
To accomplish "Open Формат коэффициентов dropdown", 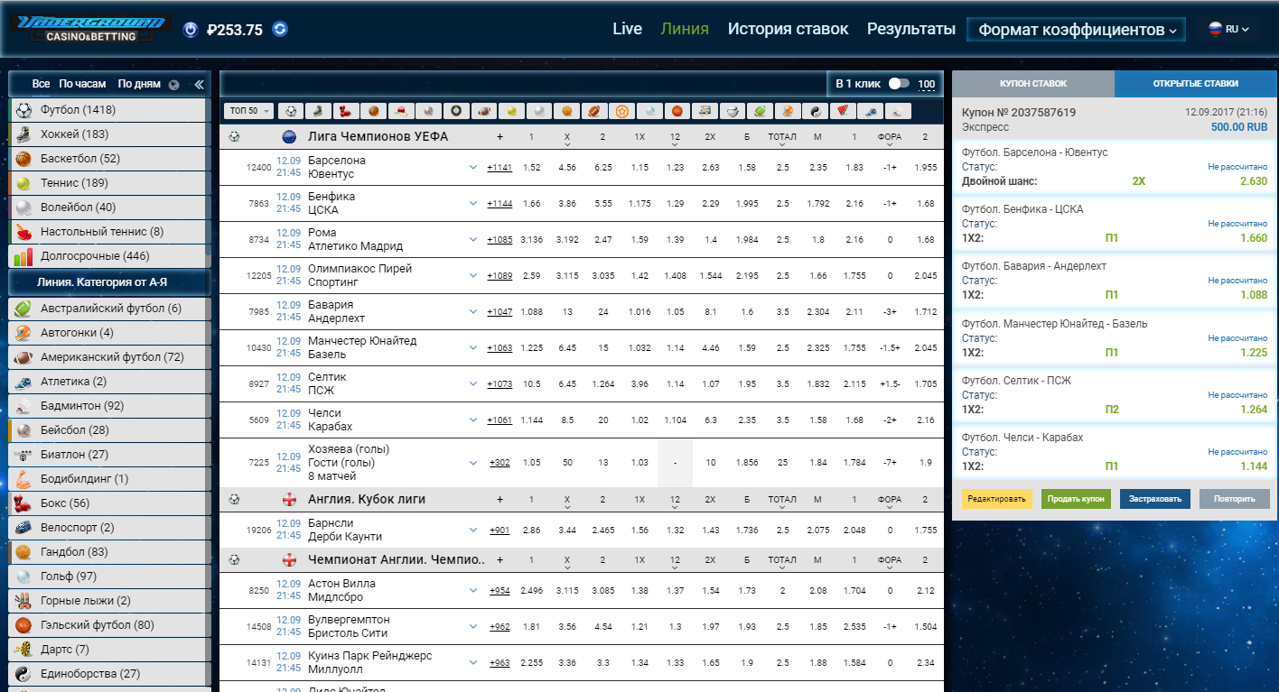I will pos(1077,30).
